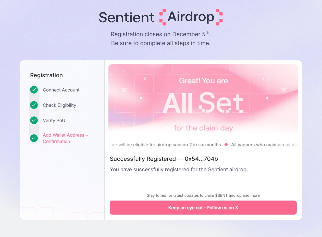This screenshot has height=237, width=322.
Task: Click the Stay tuned for latest updates text
Action: [x=203, y=195]
